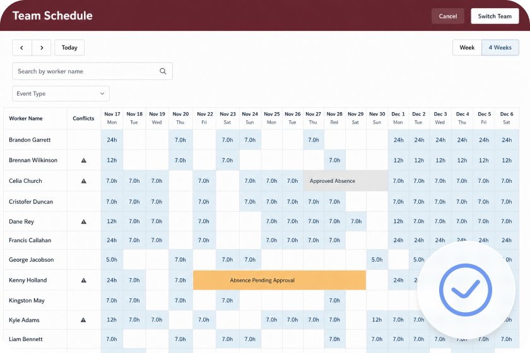Open worker Liam Bennett
The height and width of the screenshot is (353, 530).
[26, 339]
